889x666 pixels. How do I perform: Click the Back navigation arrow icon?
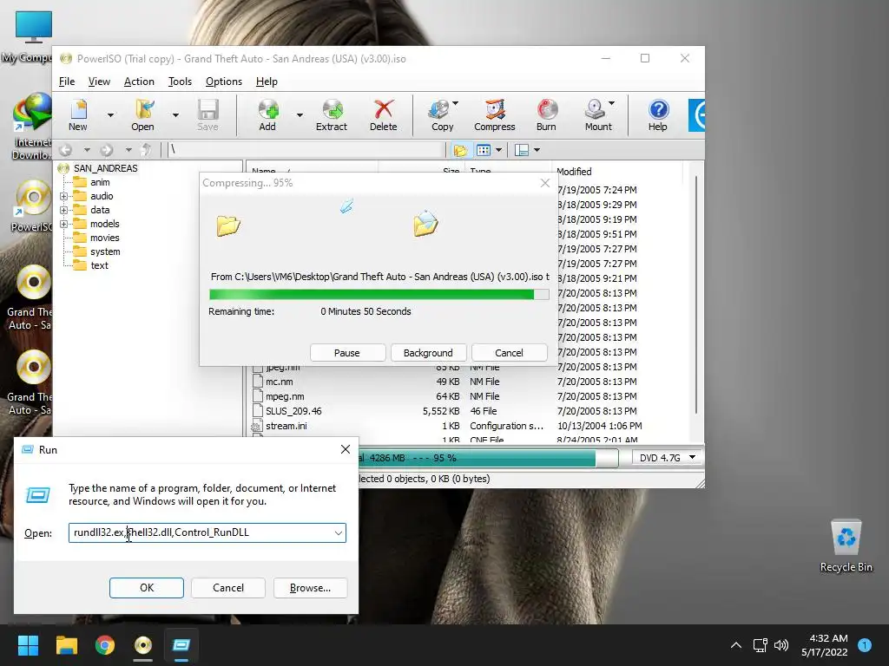66,150
